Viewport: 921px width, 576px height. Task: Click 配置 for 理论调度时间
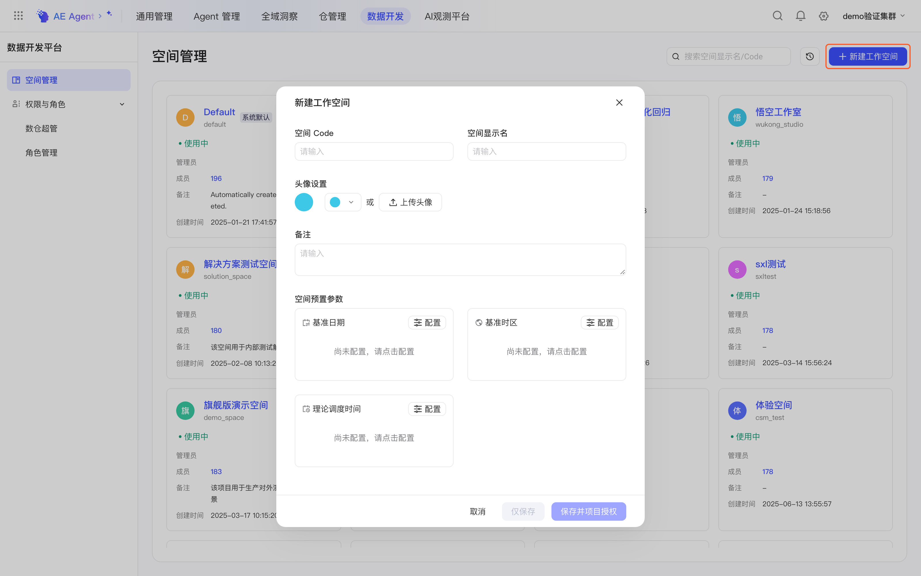tap(427, 409)
